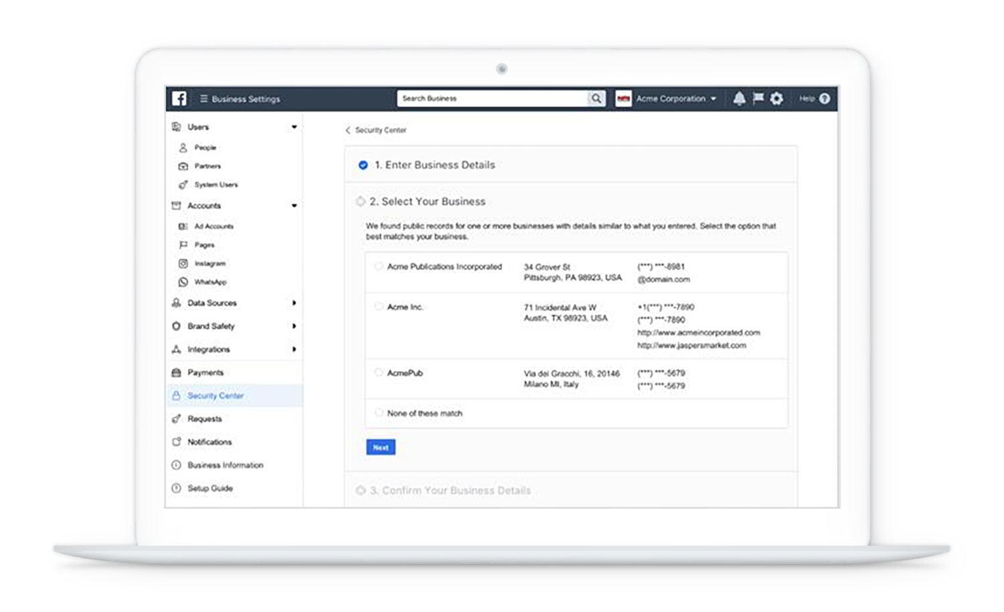The width and height of the screenshot is (1004, 612).
Task: Click the System Users key icon
Action: (x=183, y=185)
